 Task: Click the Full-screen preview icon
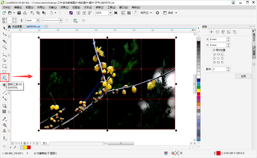116,13
